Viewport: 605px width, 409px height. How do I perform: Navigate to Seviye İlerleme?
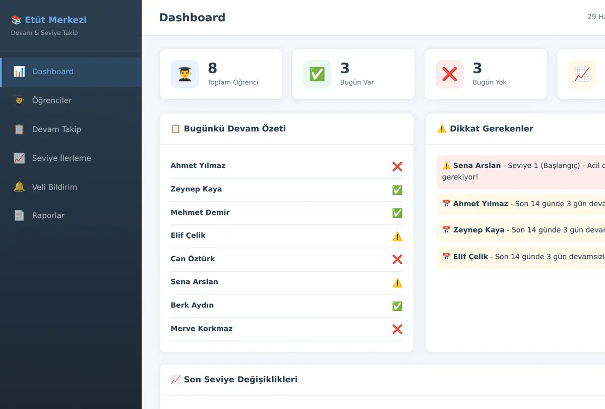[71, 158]
